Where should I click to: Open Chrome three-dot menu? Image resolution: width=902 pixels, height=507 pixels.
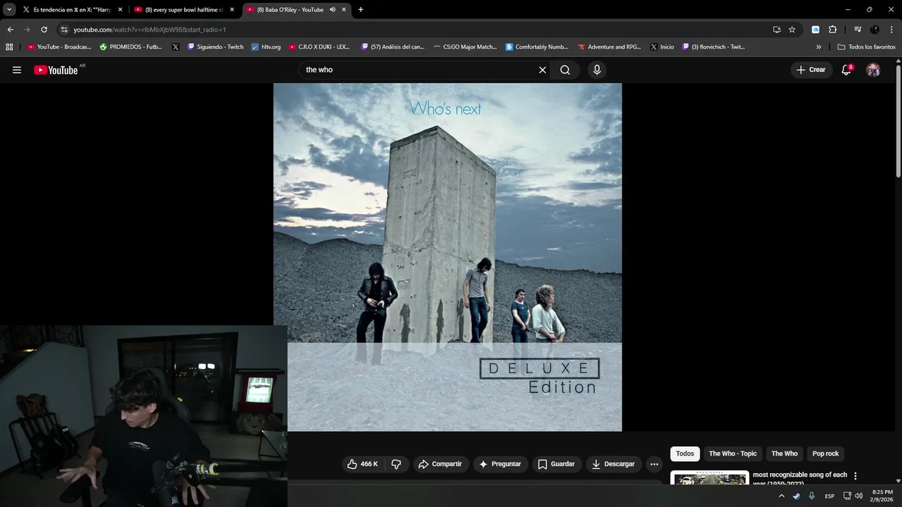click(891, 30)
